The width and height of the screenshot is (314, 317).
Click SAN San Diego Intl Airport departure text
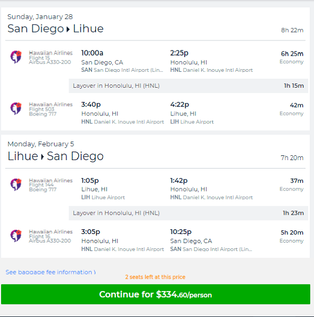[x=122, y=70]
